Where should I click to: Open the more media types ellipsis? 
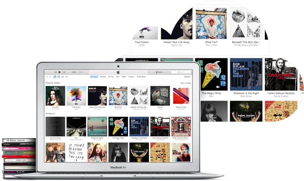(67, 77)
